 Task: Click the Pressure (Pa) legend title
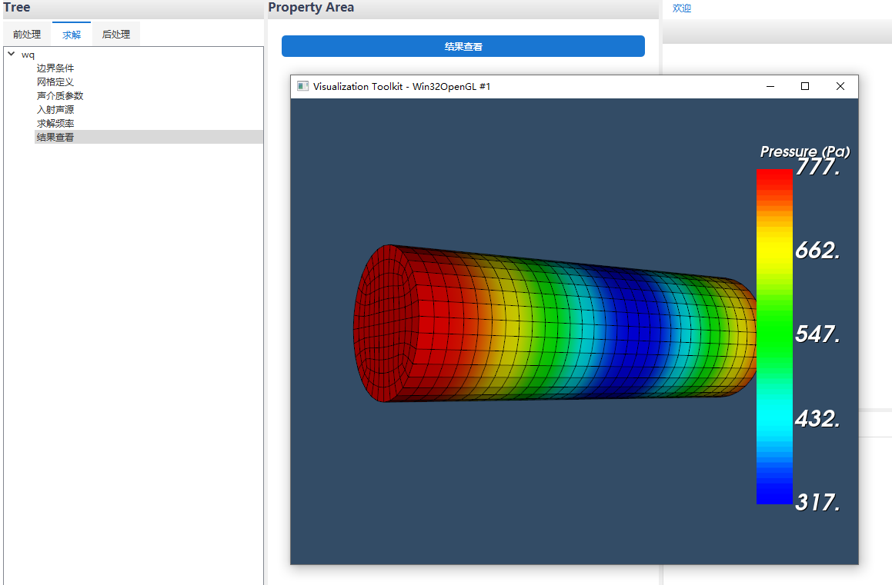[x=805, y=151]
